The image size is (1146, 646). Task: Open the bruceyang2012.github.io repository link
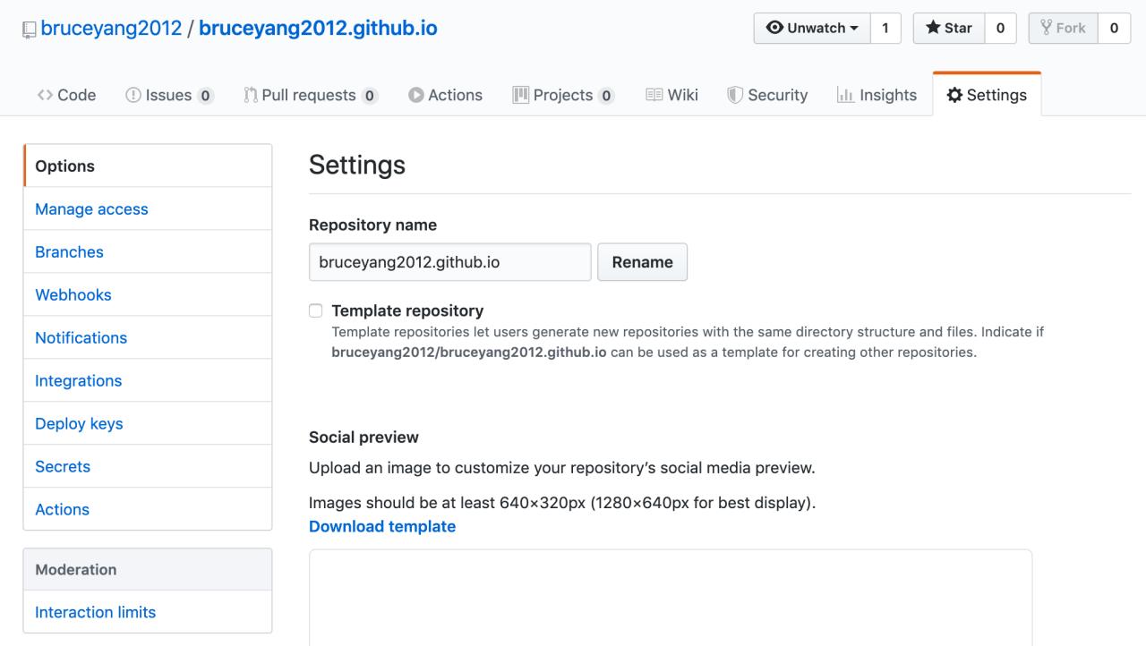coord(318,29)
